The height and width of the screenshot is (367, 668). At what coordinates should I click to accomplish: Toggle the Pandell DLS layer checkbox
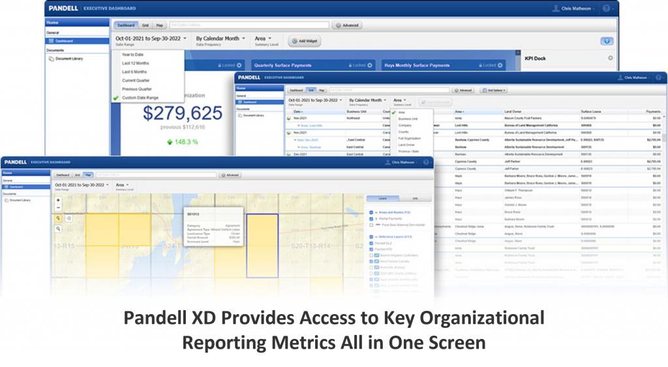pos(371,243)
